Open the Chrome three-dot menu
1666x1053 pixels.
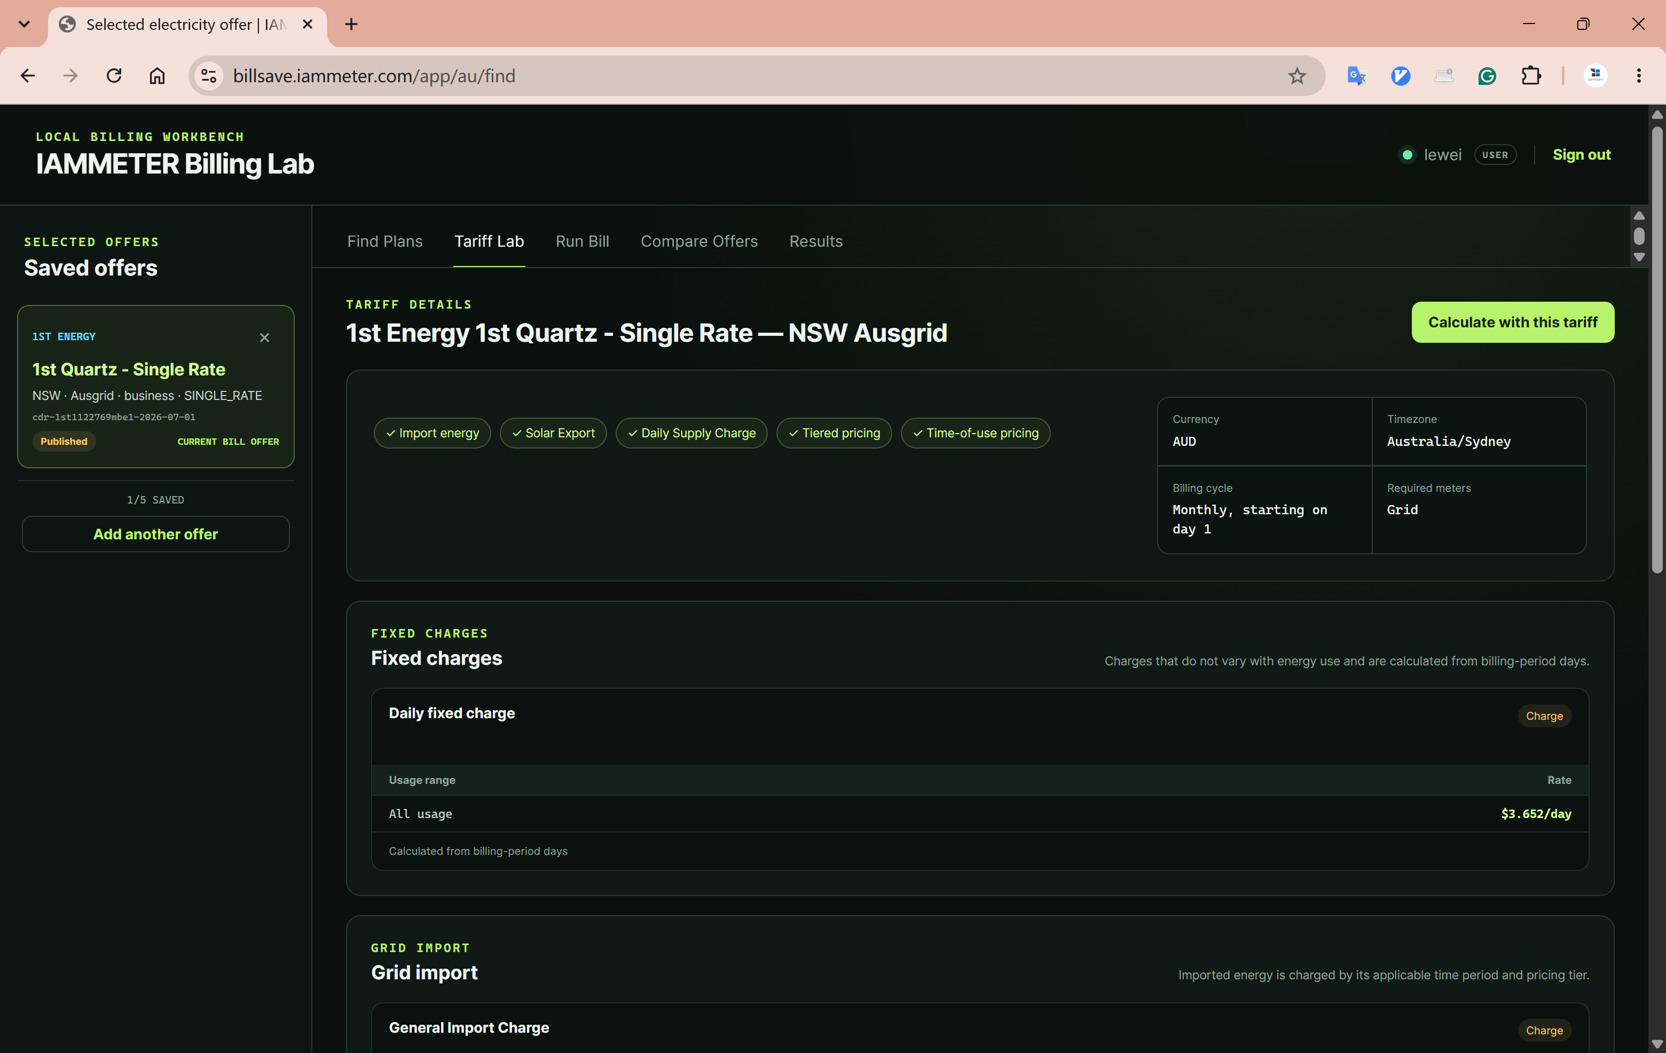click(x=1638, y=75)
